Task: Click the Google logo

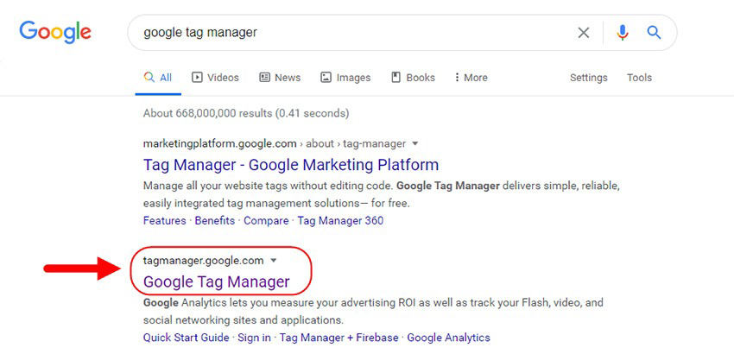Action: coord(55,32)
